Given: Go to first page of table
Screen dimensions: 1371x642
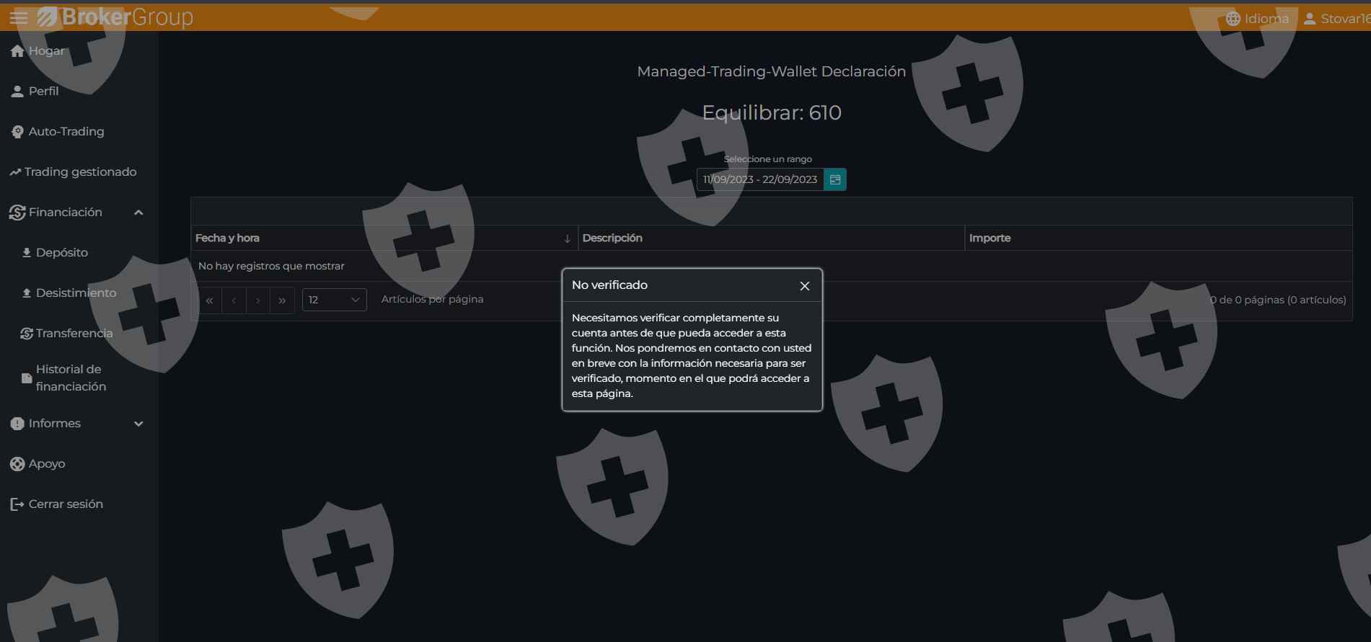Looking at the screenshot, I should (209, 300).
